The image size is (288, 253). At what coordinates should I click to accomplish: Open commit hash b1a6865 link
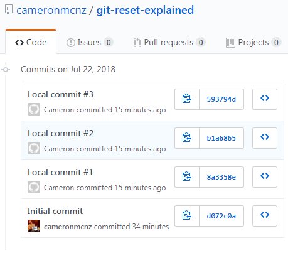(x=221, y=138)
